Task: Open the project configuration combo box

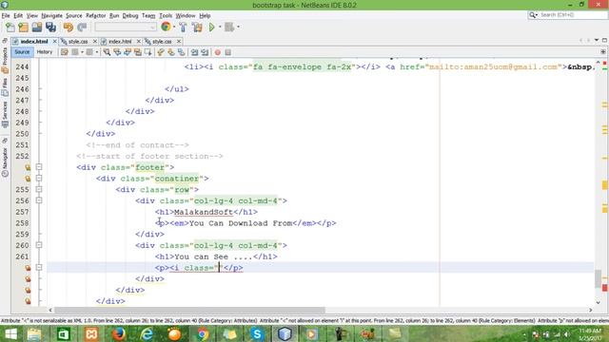Action: [x=126, y=28]
